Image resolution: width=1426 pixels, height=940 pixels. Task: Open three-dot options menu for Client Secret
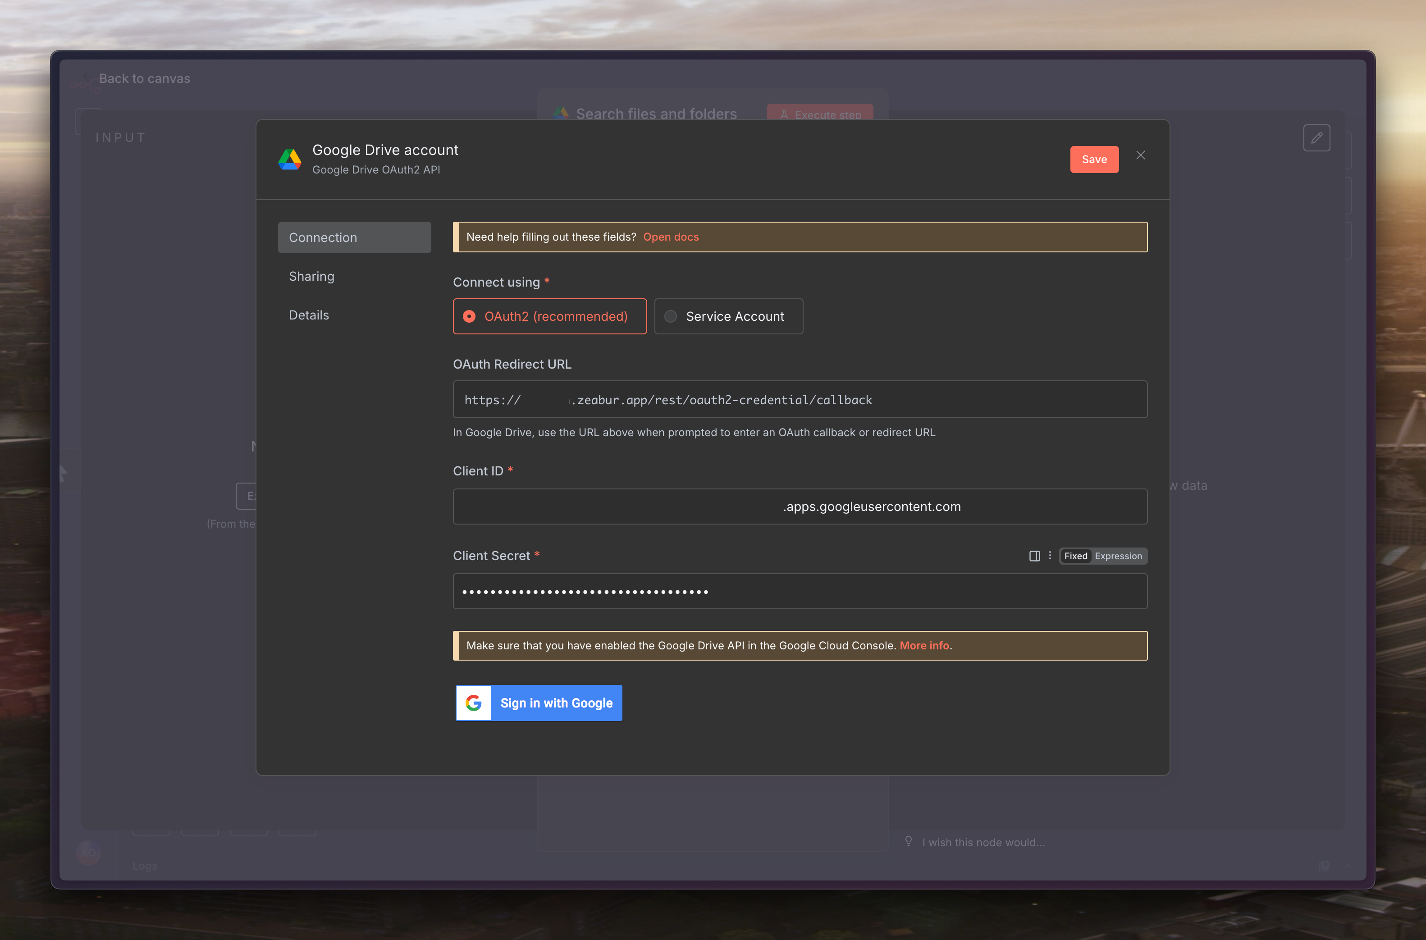(x=1050, y=556)
